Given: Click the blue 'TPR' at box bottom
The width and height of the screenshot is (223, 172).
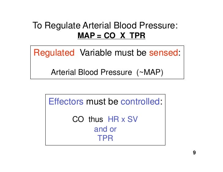Looking at the screenshot, I should click(105, 138).
